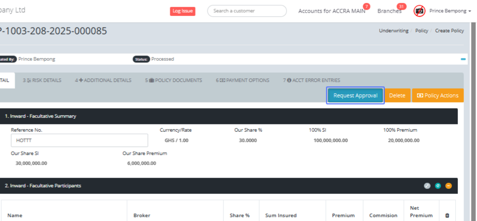Click the user avatar photo icon

tap(419, 11)
